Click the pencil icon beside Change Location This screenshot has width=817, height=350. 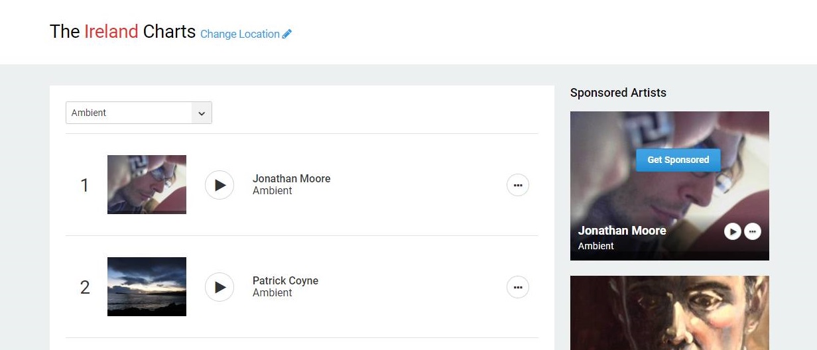coord(287,34)
